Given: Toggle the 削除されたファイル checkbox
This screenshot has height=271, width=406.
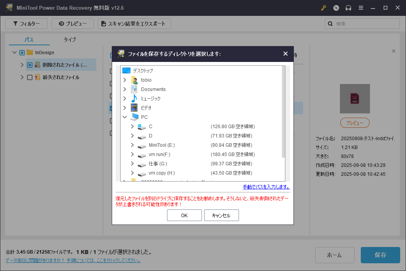Looking at the screenshot, I should [x=30, y=65].
